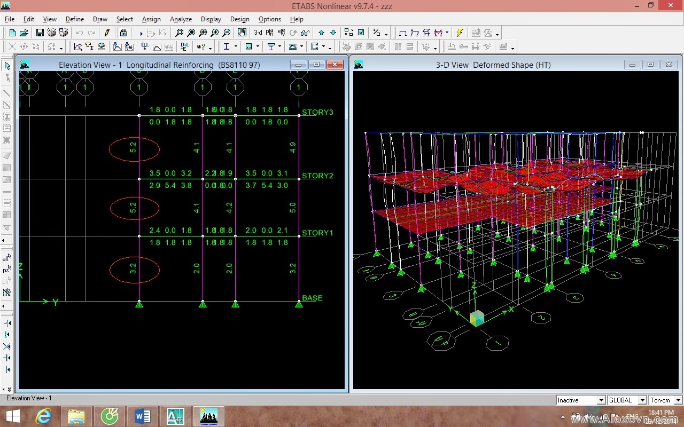Create a new model with New icon
This screenshot has height=427, width=684.
13,33
